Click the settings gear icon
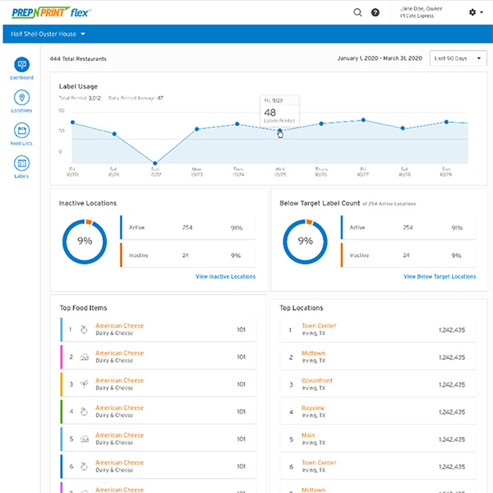The image size is (493, 493). point(472,12)
